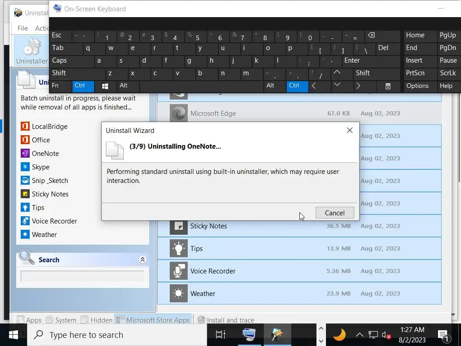
Task: Switch to the Microsoft Store Apps tab
Action: click(153, 320)
